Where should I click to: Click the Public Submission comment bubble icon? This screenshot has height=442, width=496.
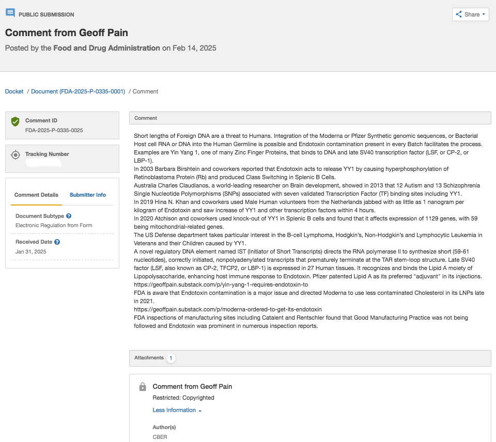(x=10, y=13)
